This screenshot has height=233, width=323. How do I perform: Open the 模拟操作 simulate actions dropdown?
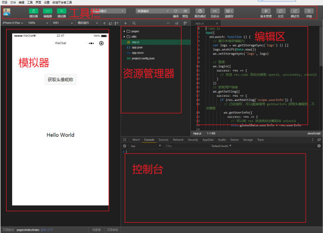coord(87,23)
